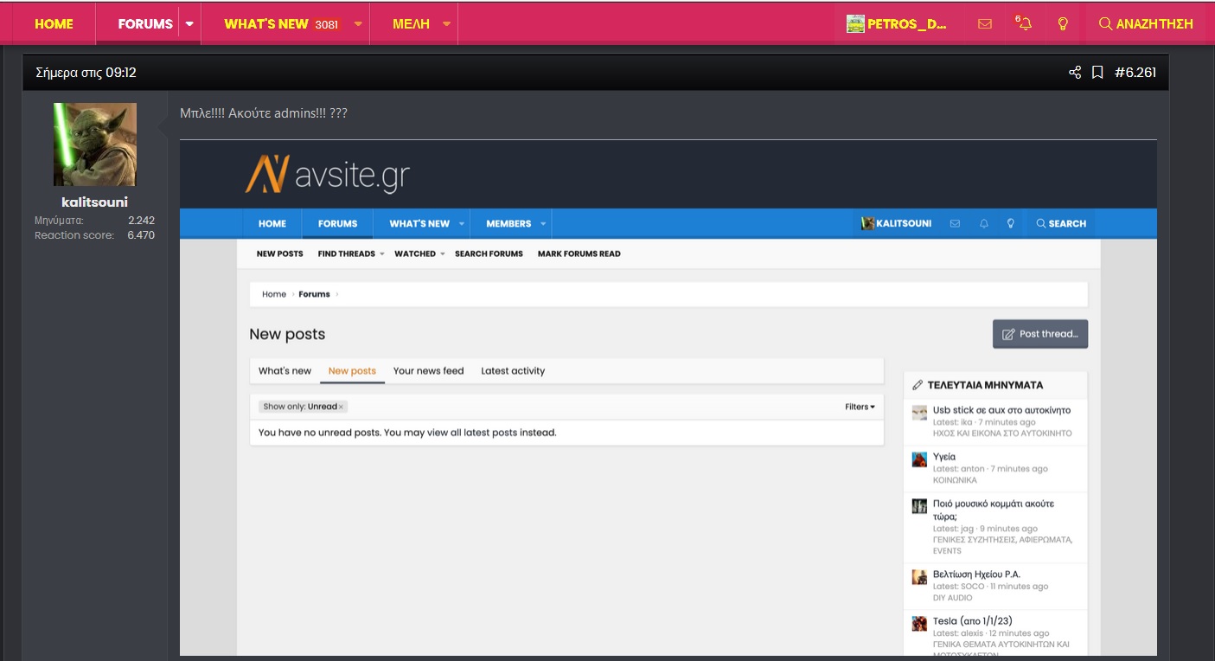Click the lightbulb icon in the embedded blue navbar
This screenshot has width=1215, height=661.
tap(1010, 223)
